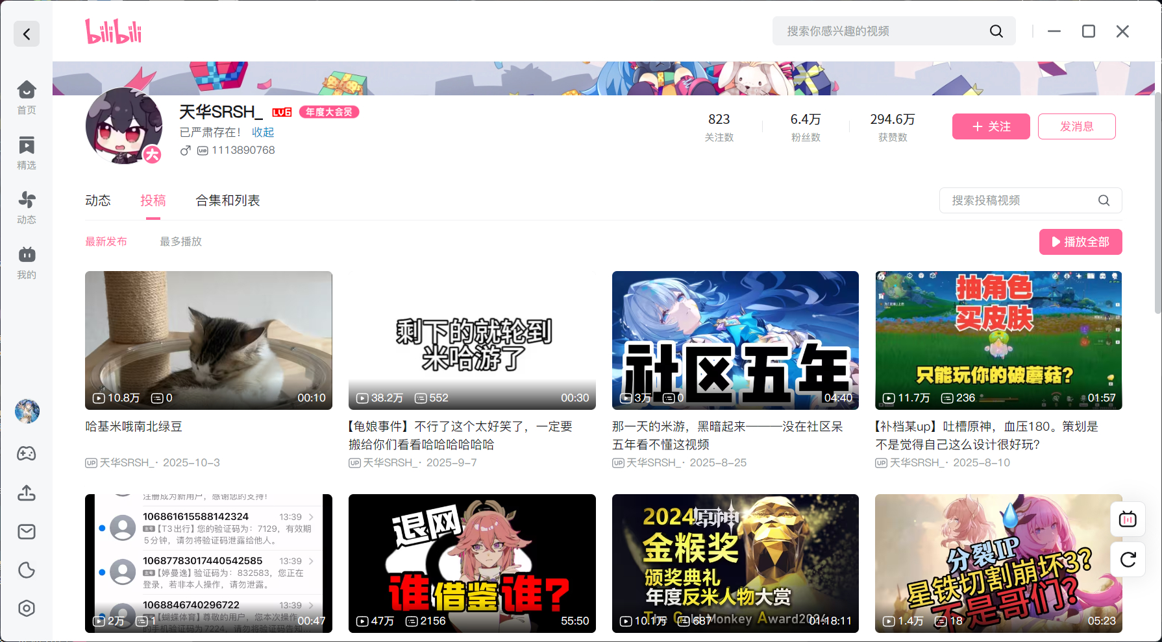Viewport: 1162px width, 642px height.
Task: Toggle the dark mode moon icon
Action: pos(27,570)
